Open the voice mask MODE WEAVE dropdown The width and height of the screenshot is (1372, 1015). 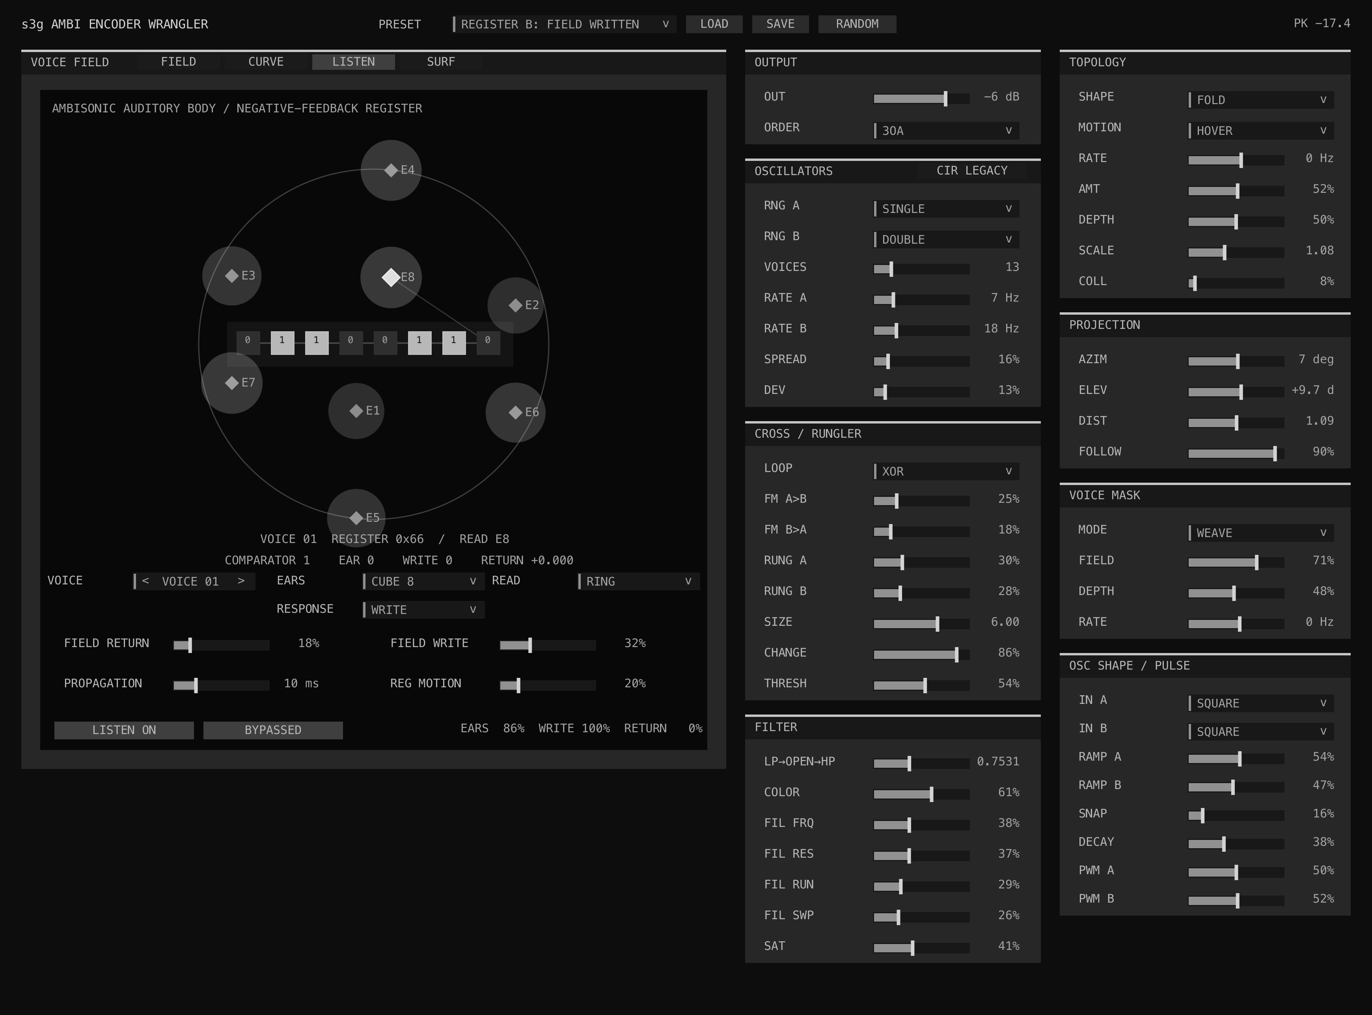click(x=1261, y=533)
